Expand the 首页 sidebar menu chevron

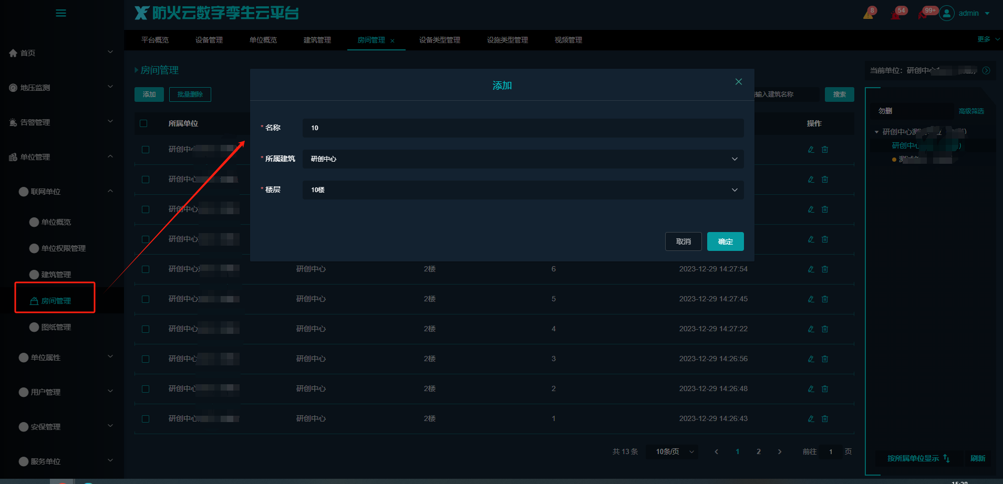(x=110, y=52)
